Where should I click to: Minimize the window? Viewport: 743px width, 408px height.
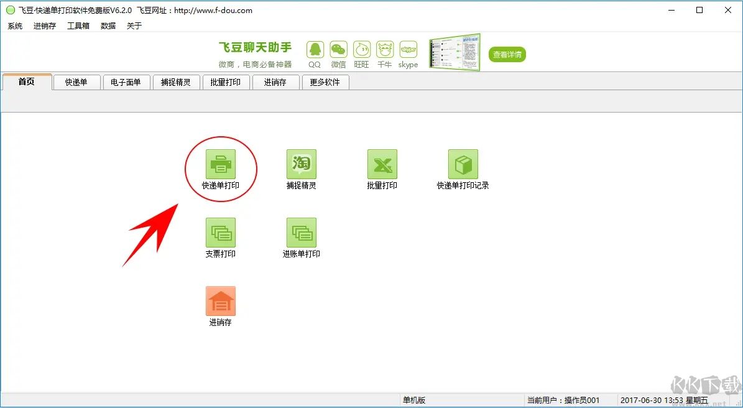pyautogui.click(x=671, y=11)
